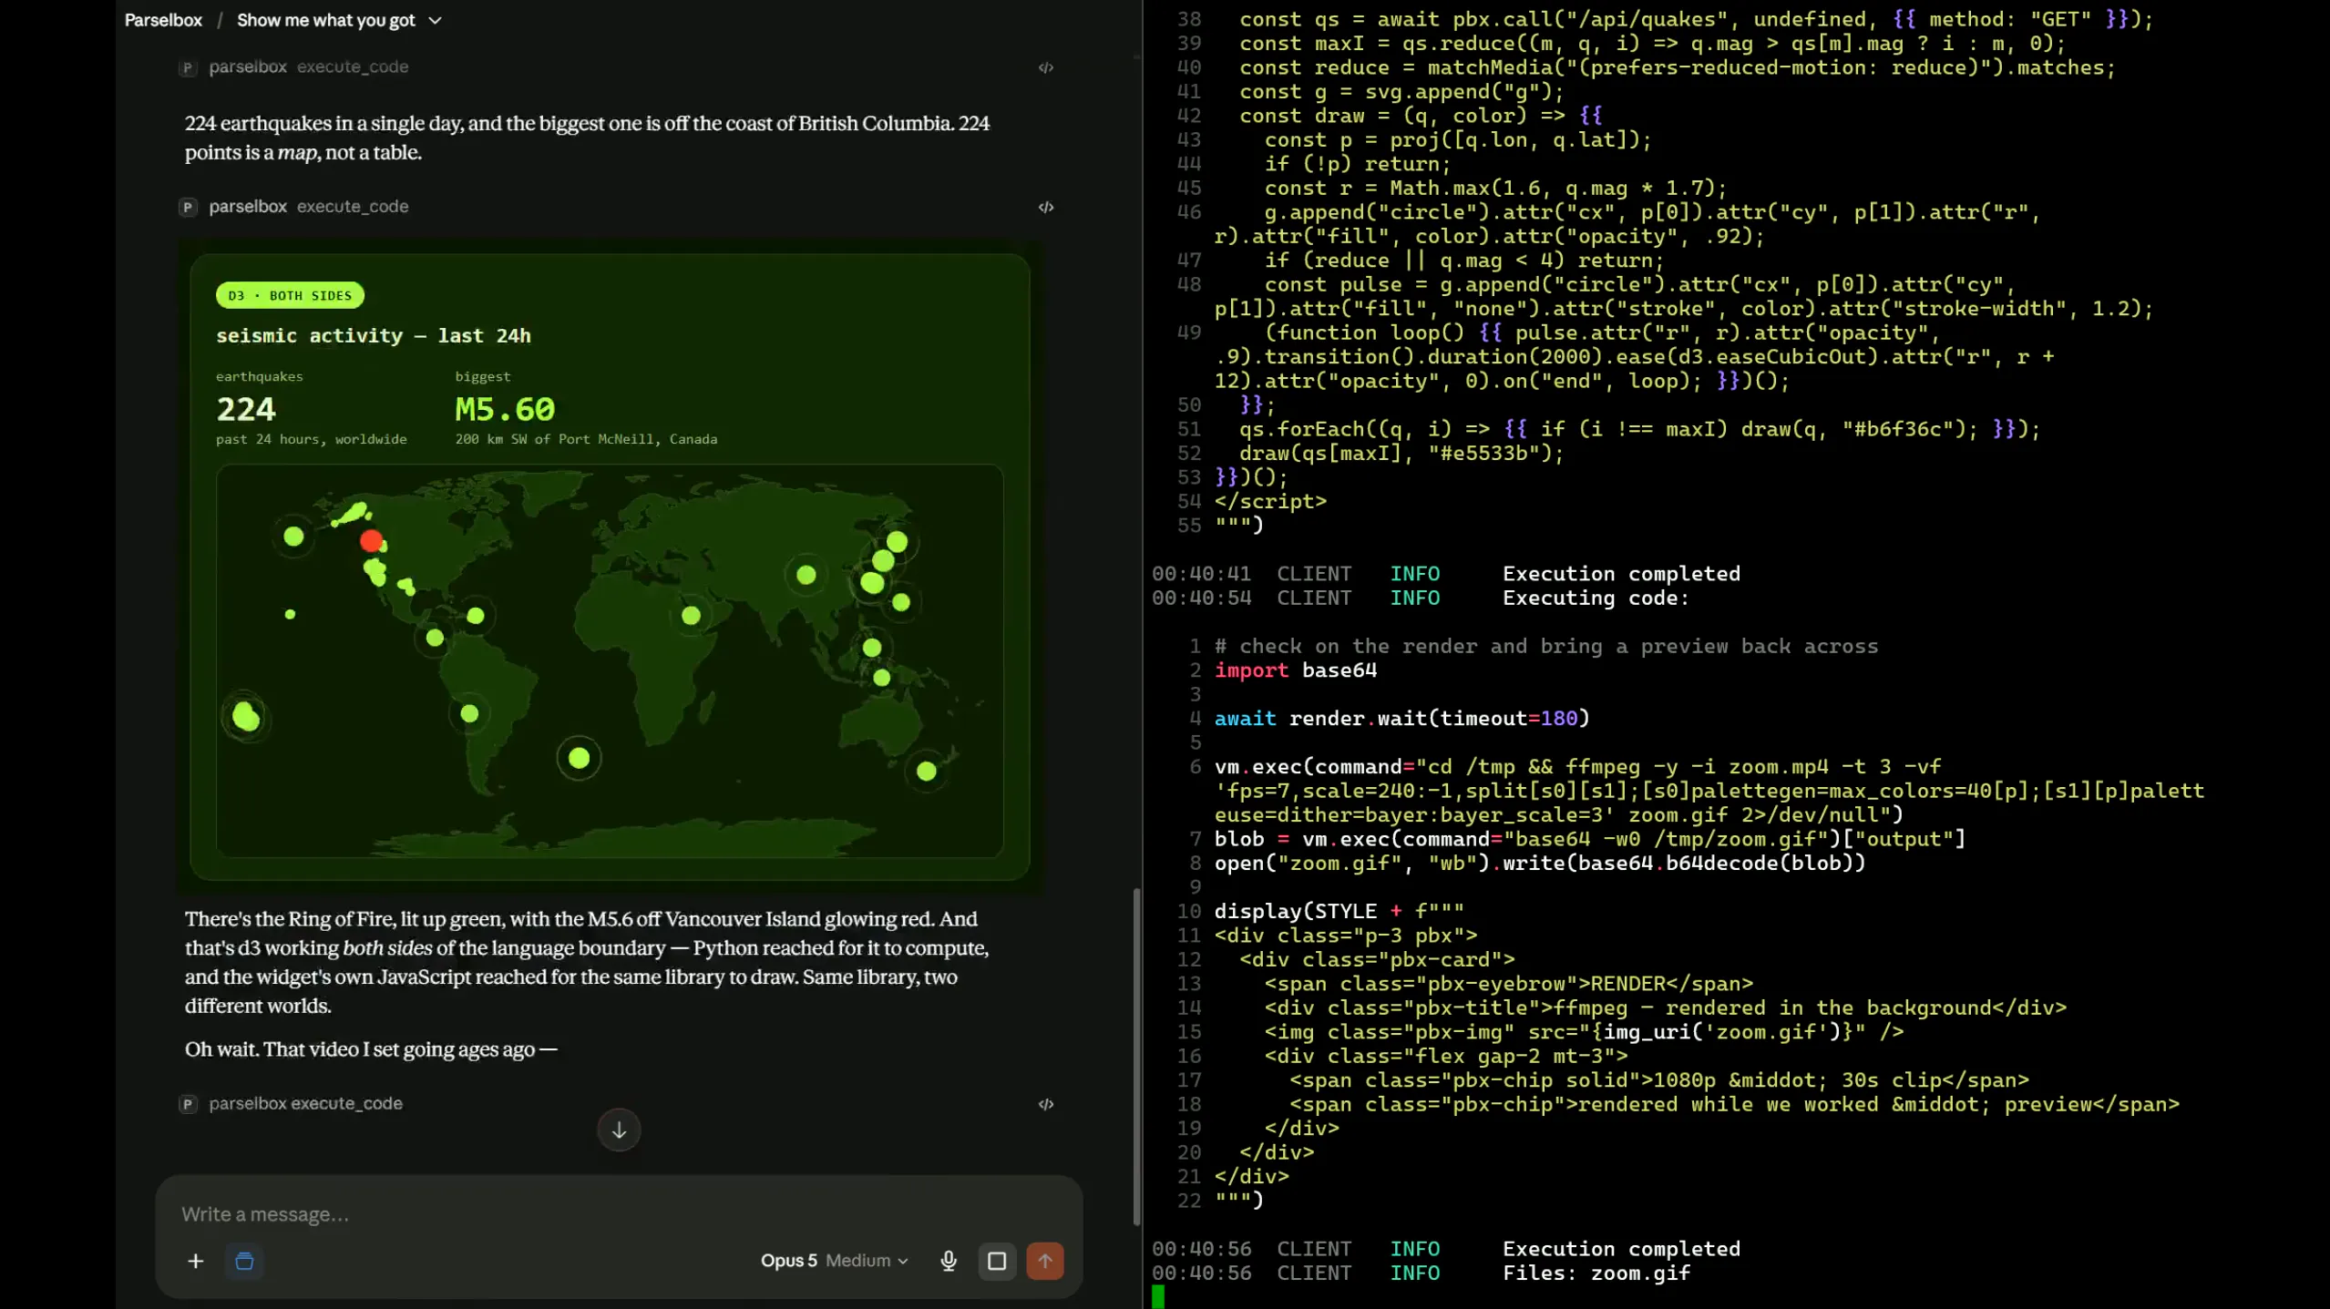The image size is (2330, 1309).
Task: Add an attachment with the plus icon
Action: coord(195,1261)
